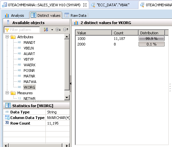
Task: Click the Available objects header icon
Action: [x=8, y=22]
